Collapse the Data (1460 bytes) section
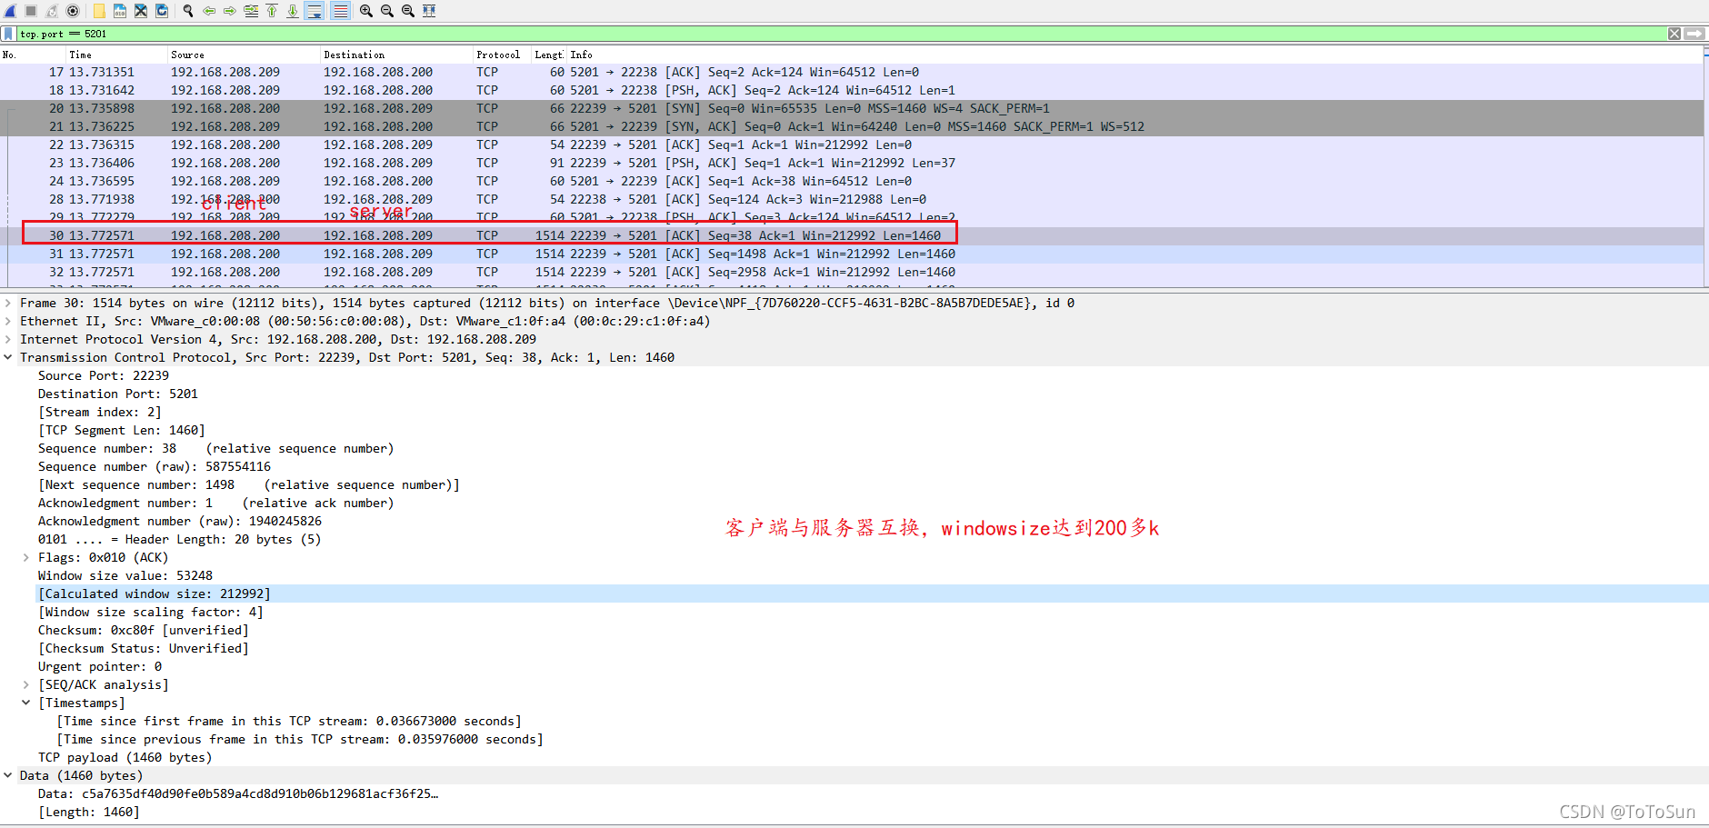 click(x=8, y=775)
